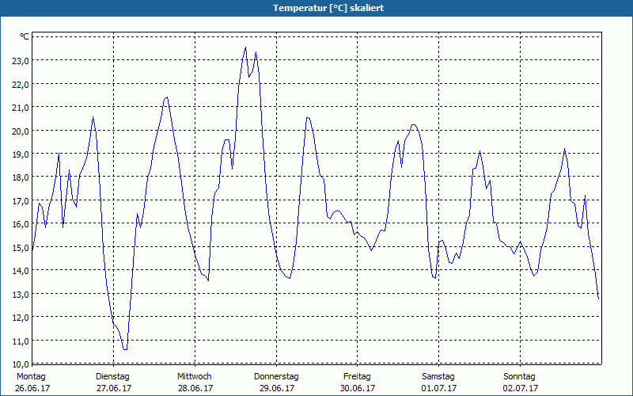The height and width of the screenshot is (396, 633).
Task: Click the chart title 'Temperatur [°C] skaliert'
Action: click(x=328, y=8)
